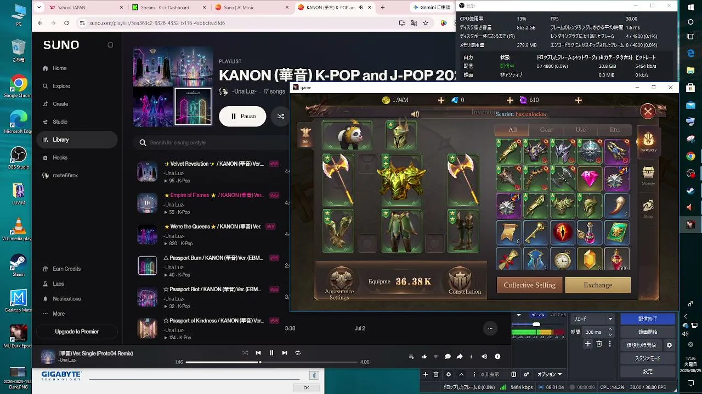Viewport: 702px width, 394px height.
Task: Skip to next track in Suno player
Action: tap(285, 353)
